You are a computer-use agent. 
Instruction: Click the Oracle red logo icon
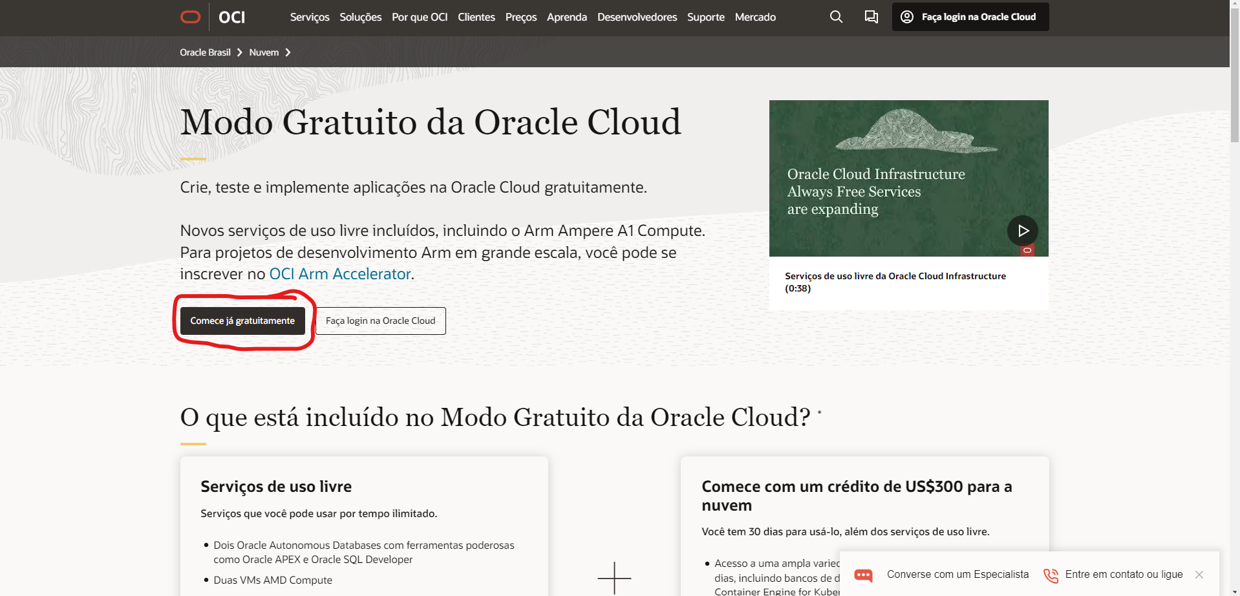(x=190, y=17)
